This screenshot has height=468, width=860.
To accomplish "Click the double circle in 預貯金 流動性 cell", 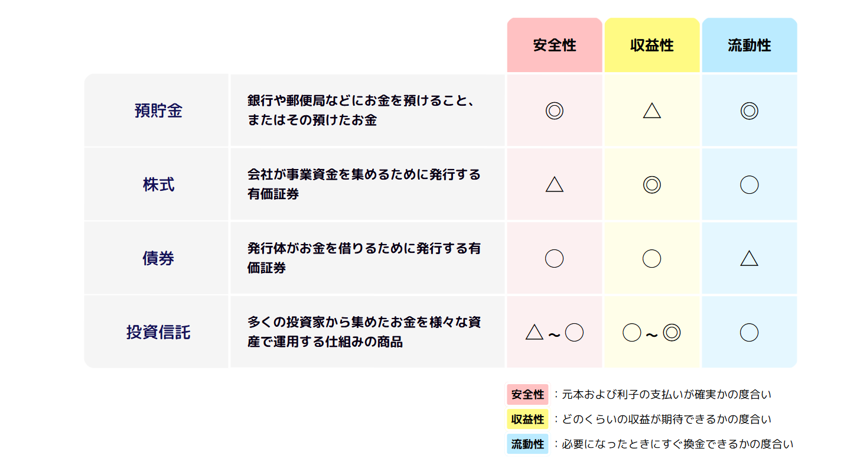I will pos(749,110).
